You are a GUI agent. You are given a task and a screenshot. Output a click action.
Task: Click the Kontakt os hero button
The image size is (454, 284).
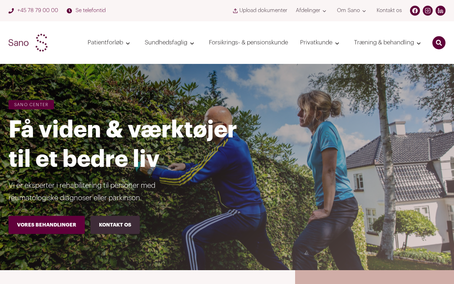pos(115,225)
